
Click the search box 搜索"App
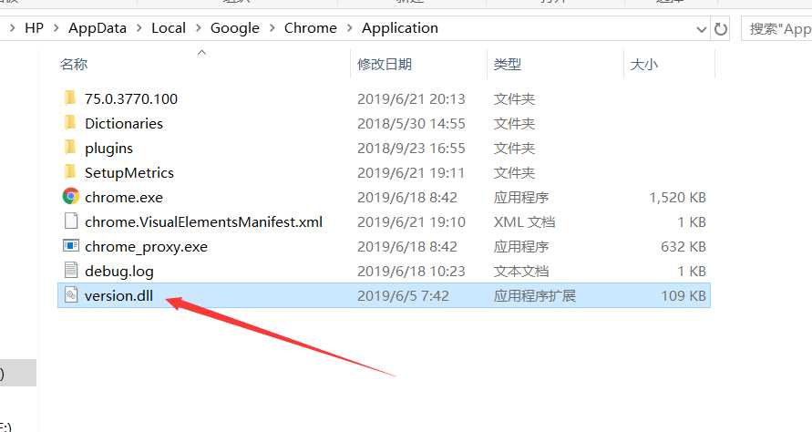coord(776,29)
